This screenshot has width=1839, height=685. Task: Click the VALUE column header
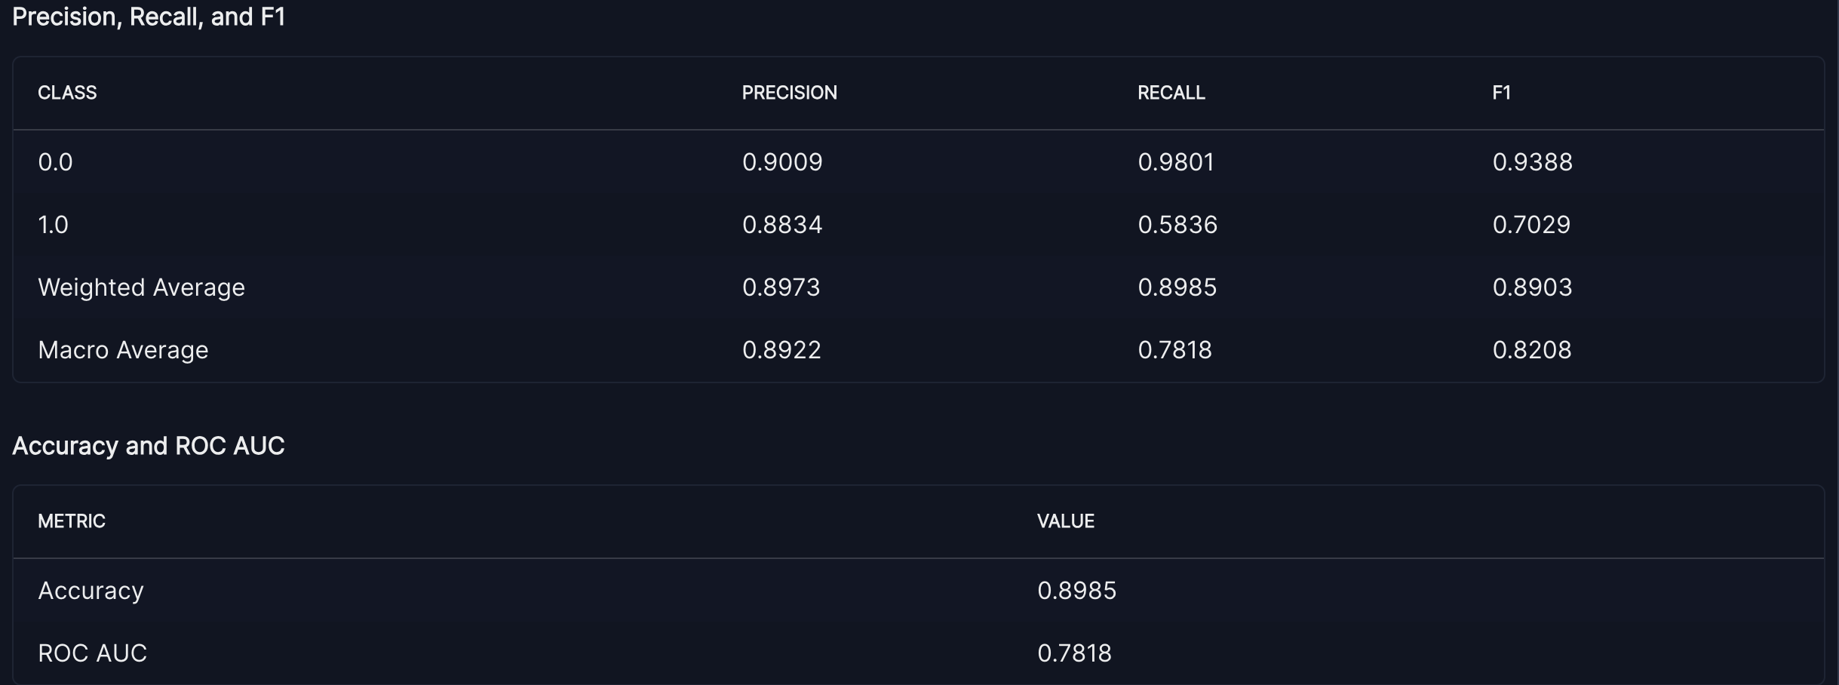(1065, 521)
